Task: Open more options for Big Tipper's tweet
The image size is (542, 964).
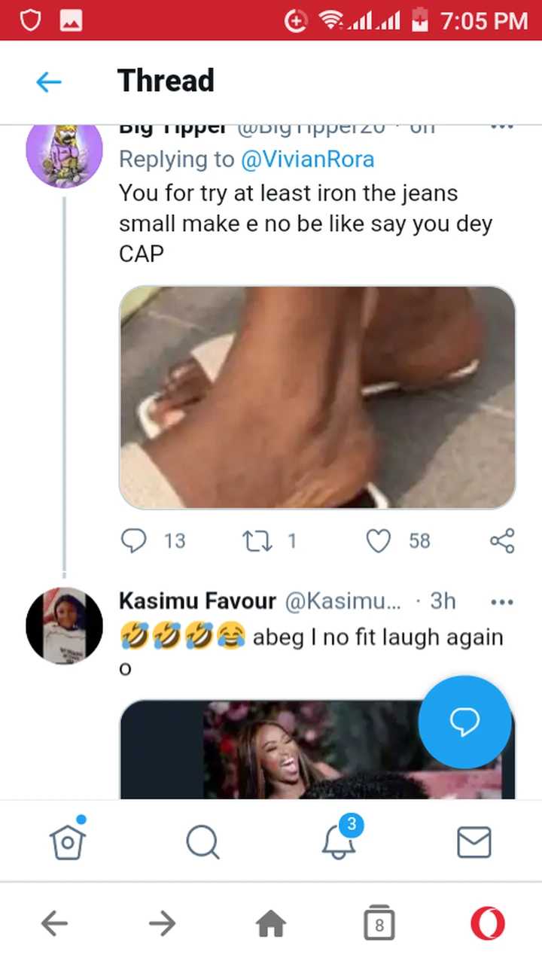Action: tap(501, 128)
